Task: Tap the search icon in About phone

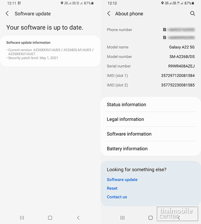Action: coord(192,13)
